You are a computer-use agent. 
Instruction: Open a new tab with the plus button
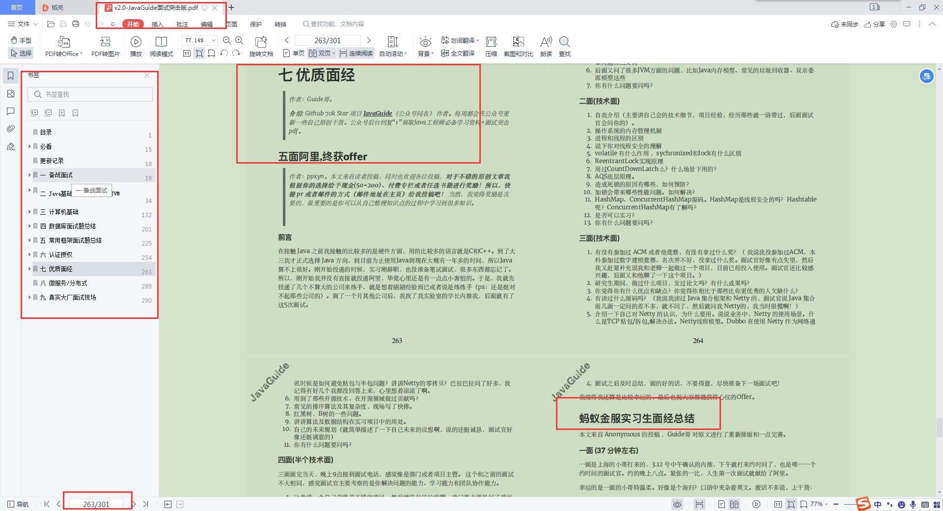[x=231, y=7]
